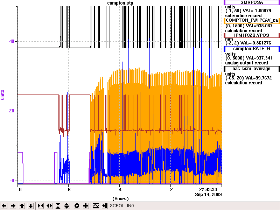This screenshot has height=210, width=280.
Task: Click the (-2, 2) VAL=-0.861276 reading
Action: click(x=248, y=43)
